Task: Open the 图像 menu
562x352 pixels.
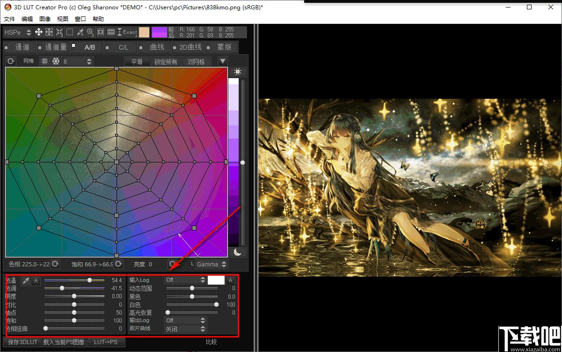Action: [45, 19]
